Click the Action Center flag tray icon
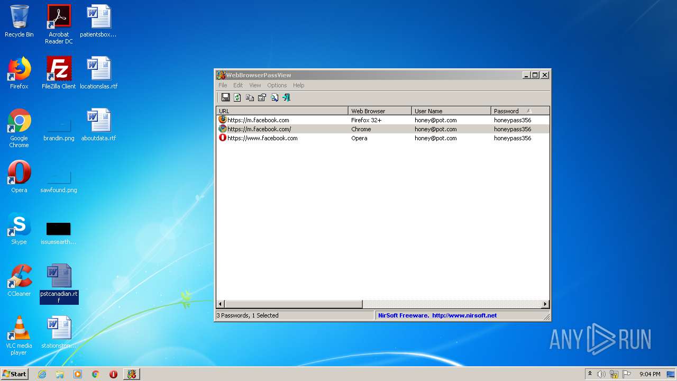677x381 pixels. tap(626, 374)
